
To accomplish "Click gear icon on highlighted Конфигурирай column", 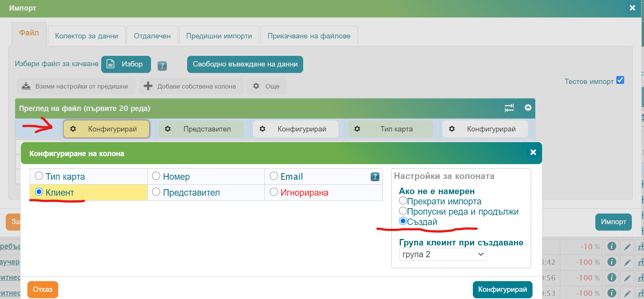I will [73, 129].
